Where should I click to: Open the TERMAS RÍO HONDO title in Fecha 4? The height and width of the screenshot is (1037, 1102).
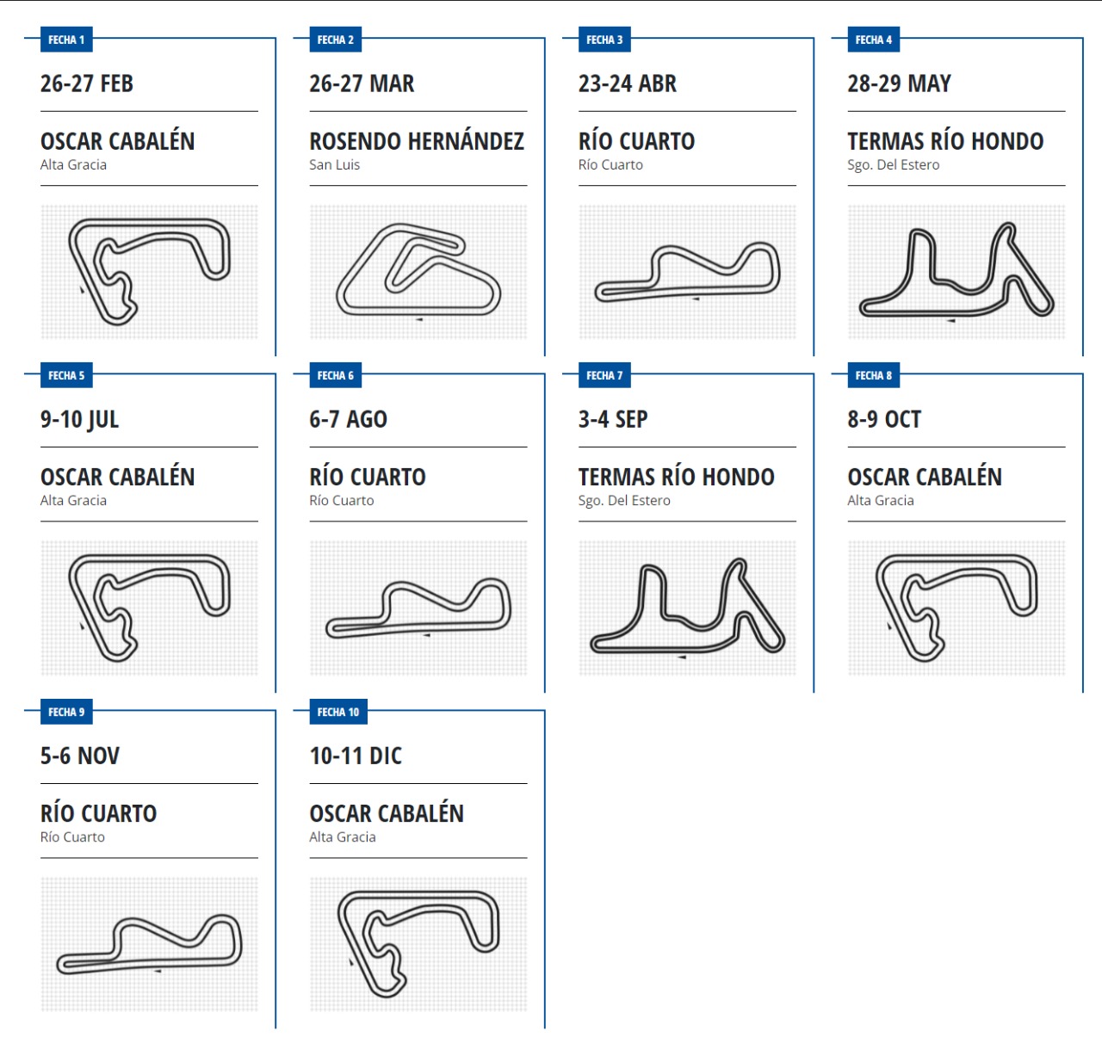[945, 141]
